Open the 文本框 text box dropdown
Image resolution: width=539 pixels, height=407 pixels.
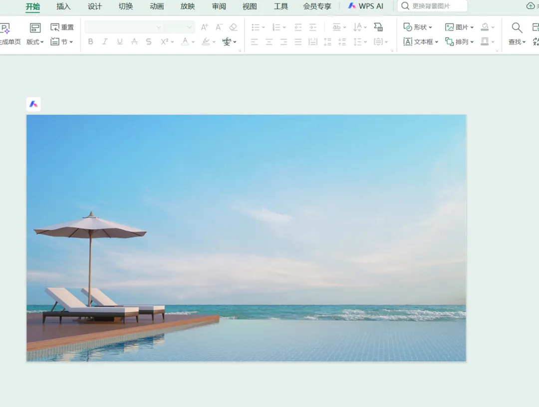pyautogui.click(x=421, y=41)
